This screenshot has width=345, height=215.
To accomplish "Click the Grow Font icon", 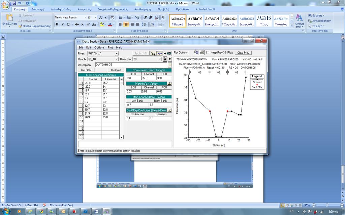I will 100,17.
